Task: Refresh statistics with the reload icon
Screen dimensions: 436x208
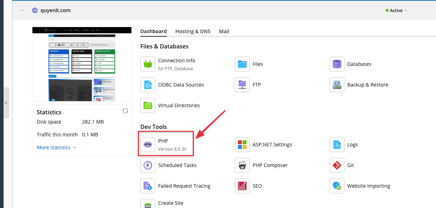Action: pos(125,111)
